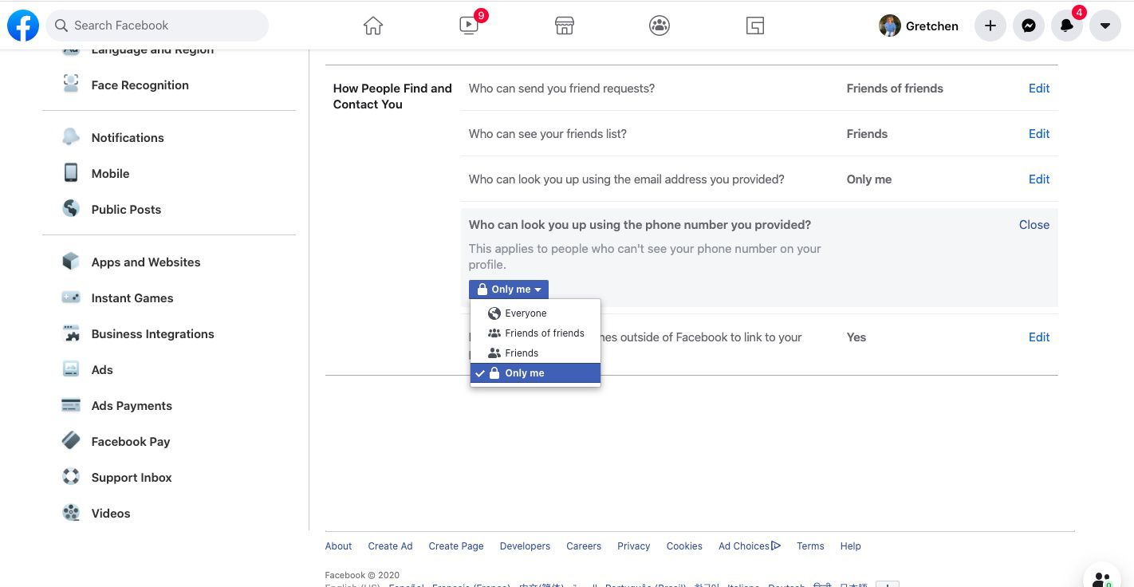Click the Apps and Websites cube icon

[71, 261]
